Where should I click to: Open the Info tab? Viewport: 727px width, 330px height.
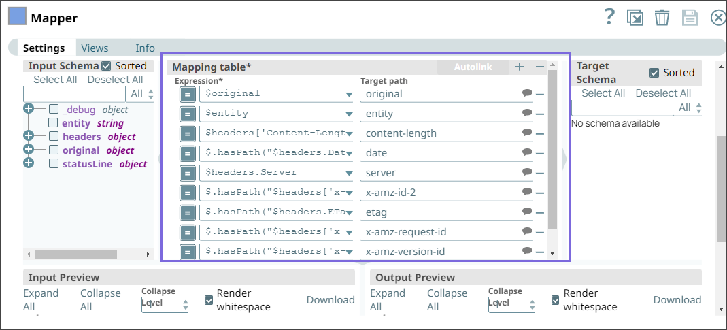[x=145, y=48]
